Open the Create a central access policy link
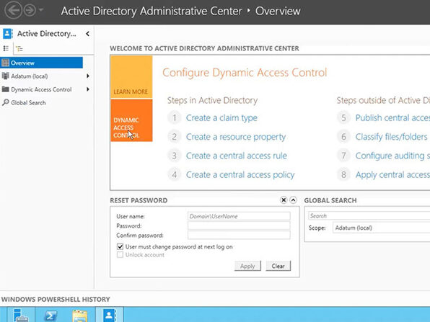Viewport: 430px width, 322px height. click(x=240, y=175)
